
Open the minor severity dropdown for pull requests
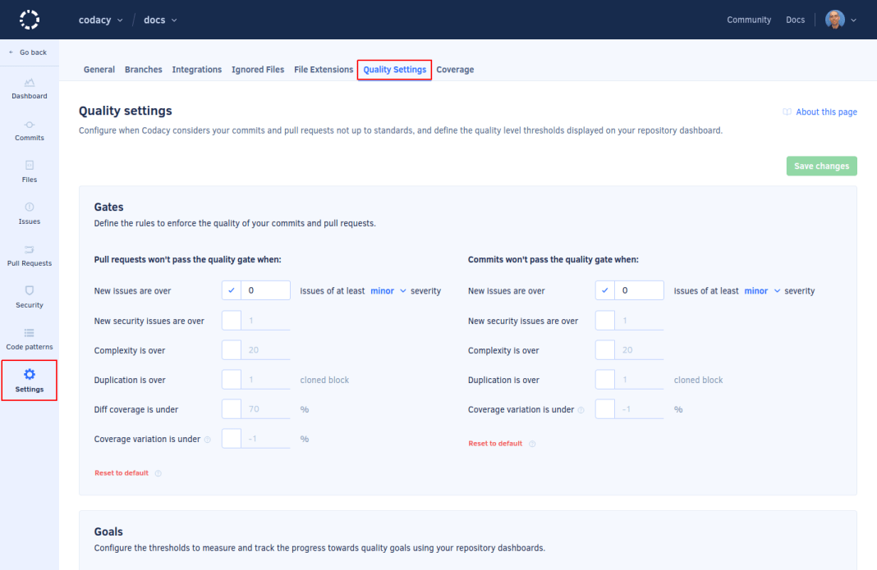pyautogui.click(x=387, y=290)
